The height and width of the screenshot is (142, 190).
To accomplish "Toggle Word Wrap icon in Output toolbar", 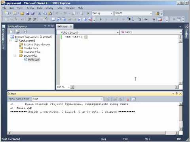I will tap(134, 99).
